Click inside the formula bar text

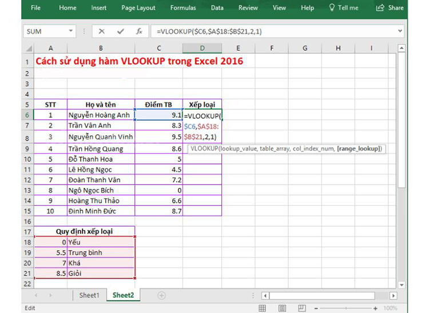[209, 31]
